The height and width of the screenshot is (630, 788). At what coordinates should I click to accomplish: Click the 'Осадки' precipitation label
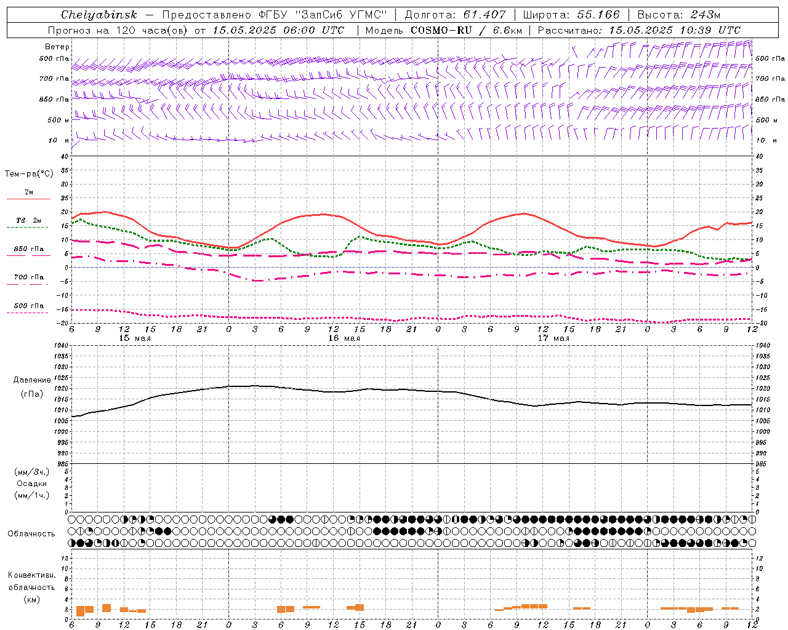pos(32,484)
